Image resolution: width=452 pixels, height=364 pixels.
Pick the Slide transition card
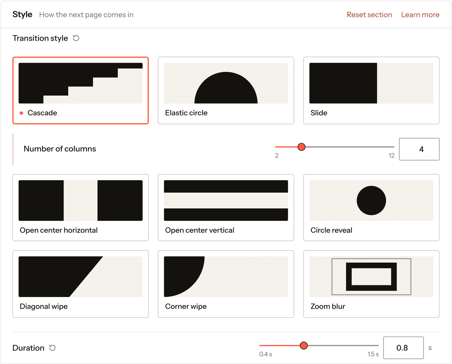[371, 91]
